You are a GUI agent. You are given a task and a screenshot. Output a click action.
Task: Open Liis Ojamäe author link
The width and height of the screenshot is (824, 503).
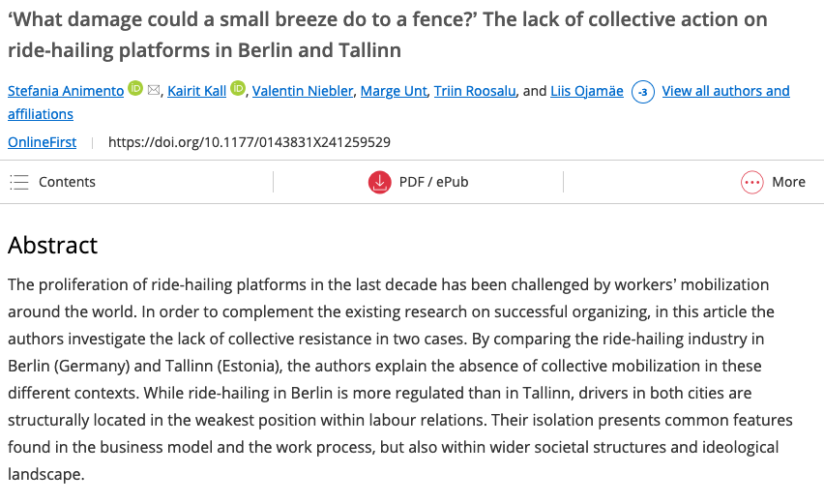click(x=587, y=91)
